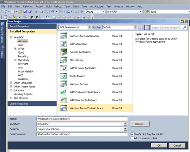Click the Redo arrow icon
The width and height of the screenshot is (190, 152).
pyautogui.click(x=60, y=11)
